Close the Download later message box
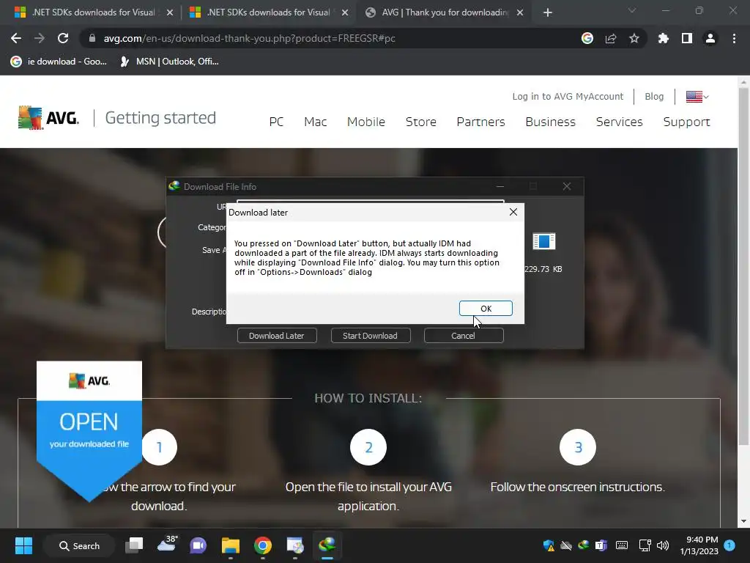 pyautogui.click(x=513, y=212)
